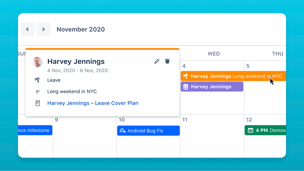Open the Android Bug Fix event
Image resolution: width=304 pixels, height=171 pixels.
[148, 131]
